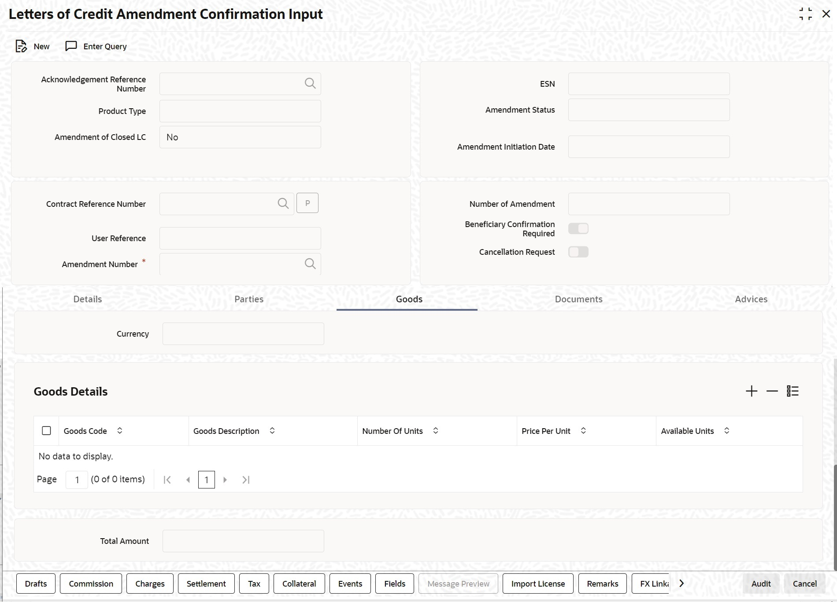This screenshot has width=837, height=602.
Task: Sort by Available Units column
Action: (x=727, y=431)
